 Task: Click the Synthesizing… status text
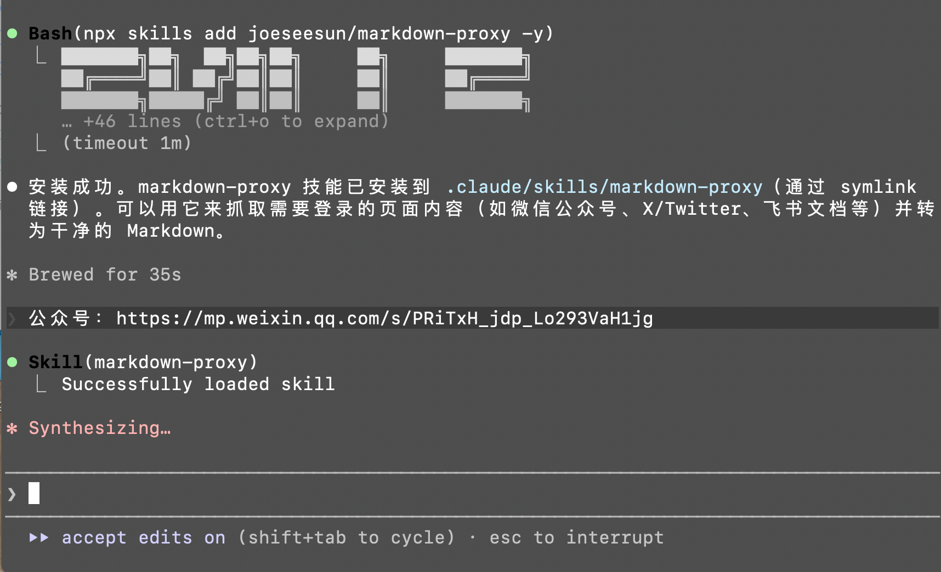pos(100,428)
